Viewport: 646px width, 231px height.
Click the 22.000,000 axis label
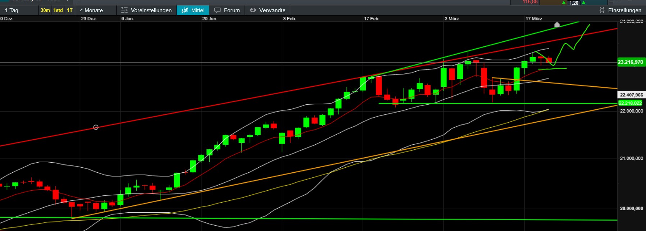[631, 111]
